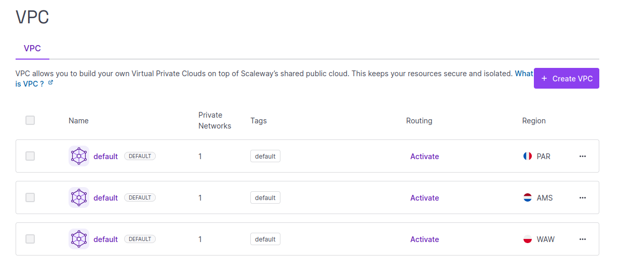Activate routing for the PAR VPC
Viewport: 618px width, 269px height.
(x=424, y=156)
